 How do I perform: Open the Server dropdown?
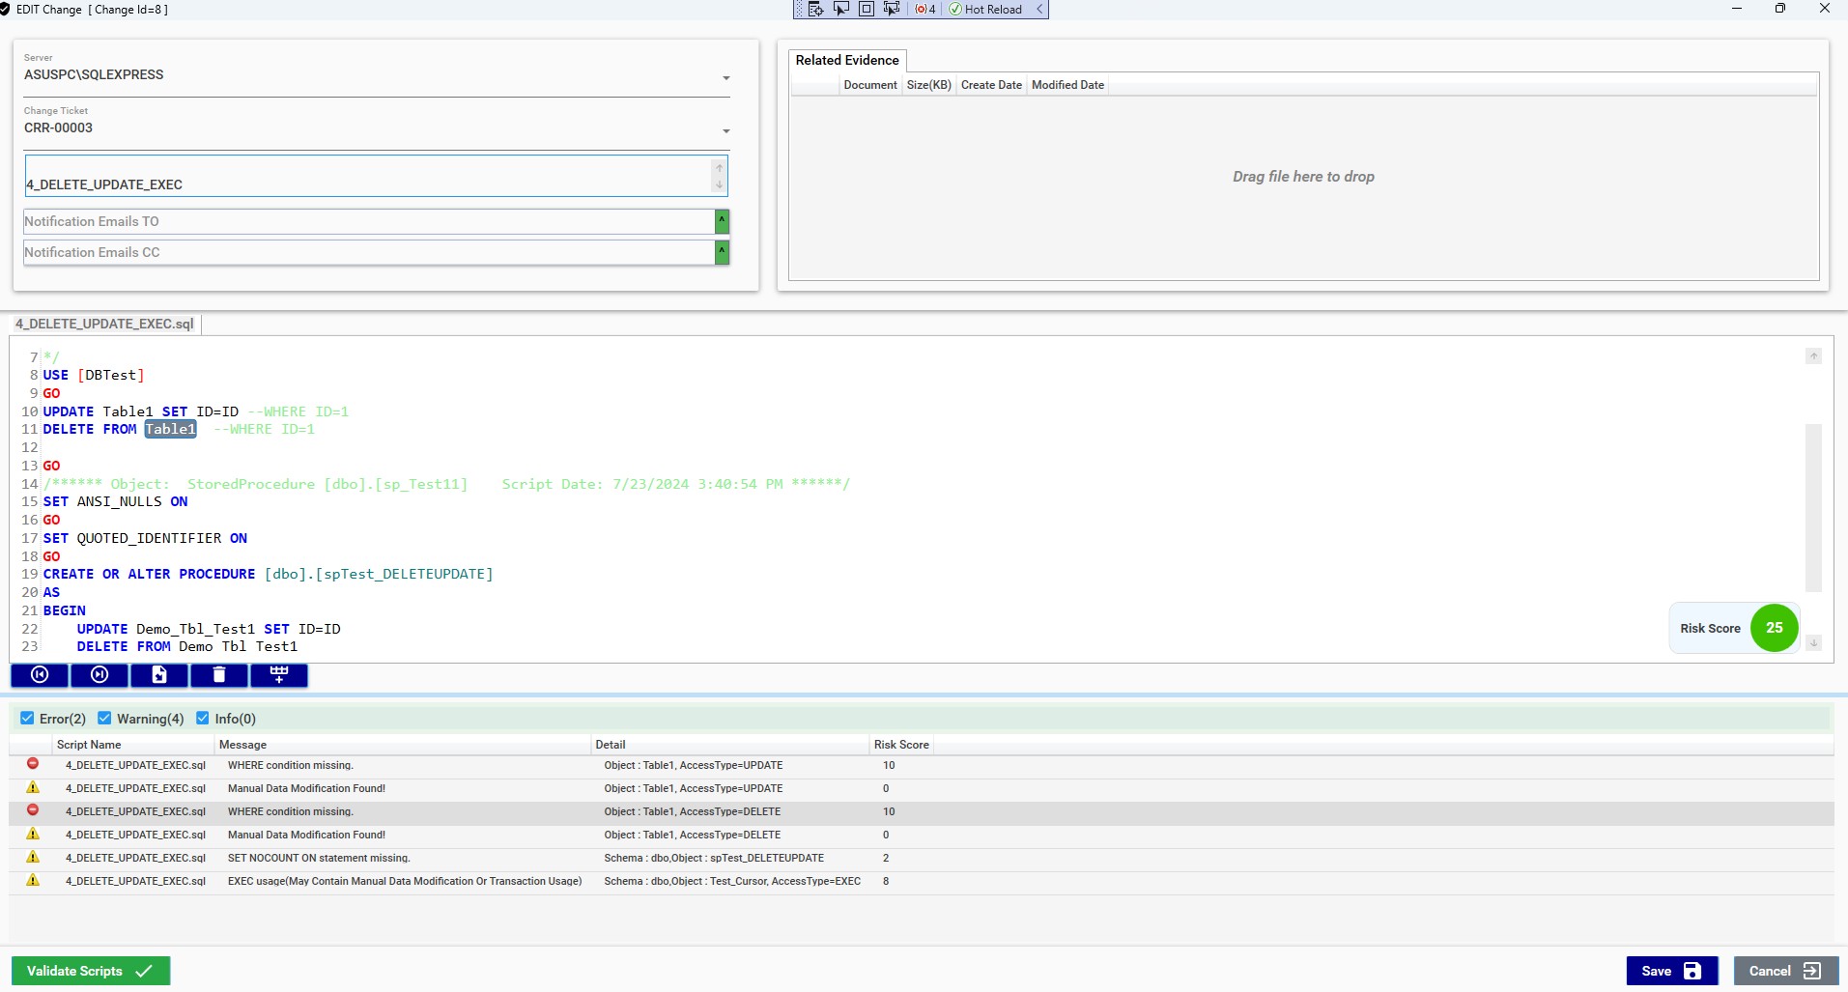tap(726, 78)
